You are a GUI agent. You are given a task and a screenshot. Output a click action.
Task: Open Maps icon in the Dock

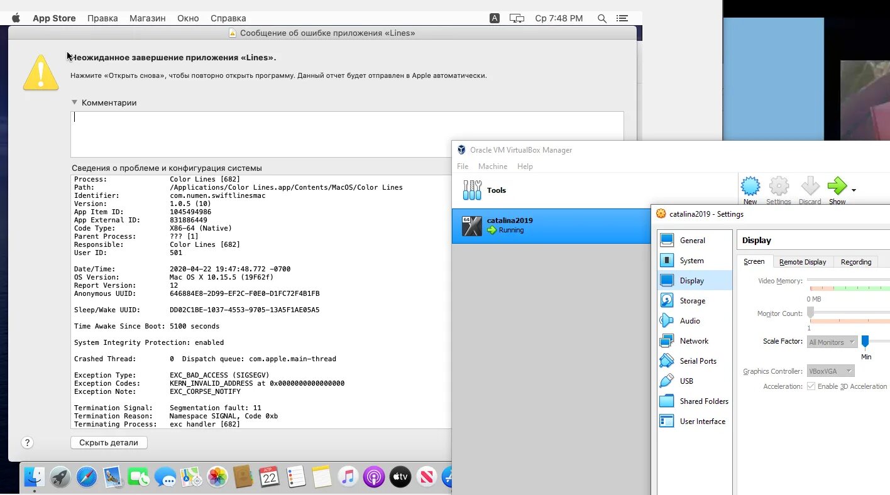pyautogui.click(x=191, y=477)
